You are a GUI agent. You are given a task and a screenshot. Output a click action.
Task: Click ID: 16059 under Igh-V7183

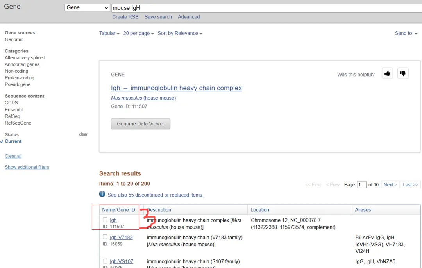(113, 244)
